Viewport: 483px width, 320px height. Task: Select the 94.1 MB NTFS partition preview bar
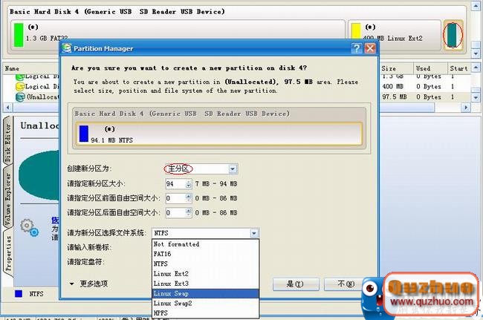click(x=218, y=134)
